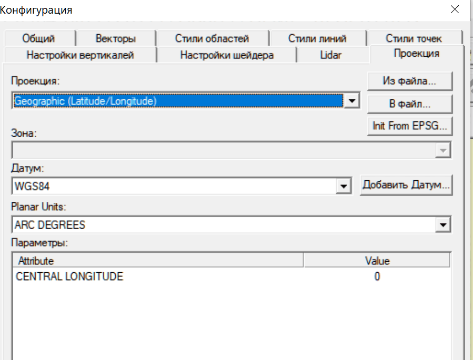The image size is (473, 360).
Task: Open the Настройки шейдера tab
Action: click(x=227, y=55)
